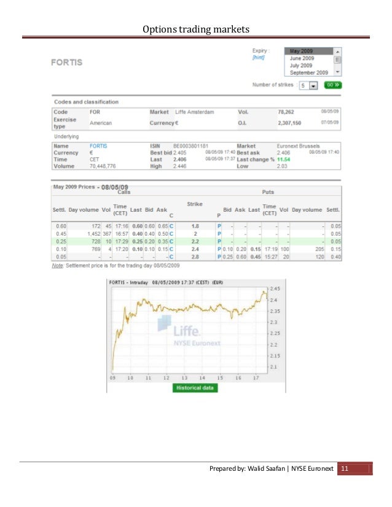Click the puts time cell 15:27

271,257
